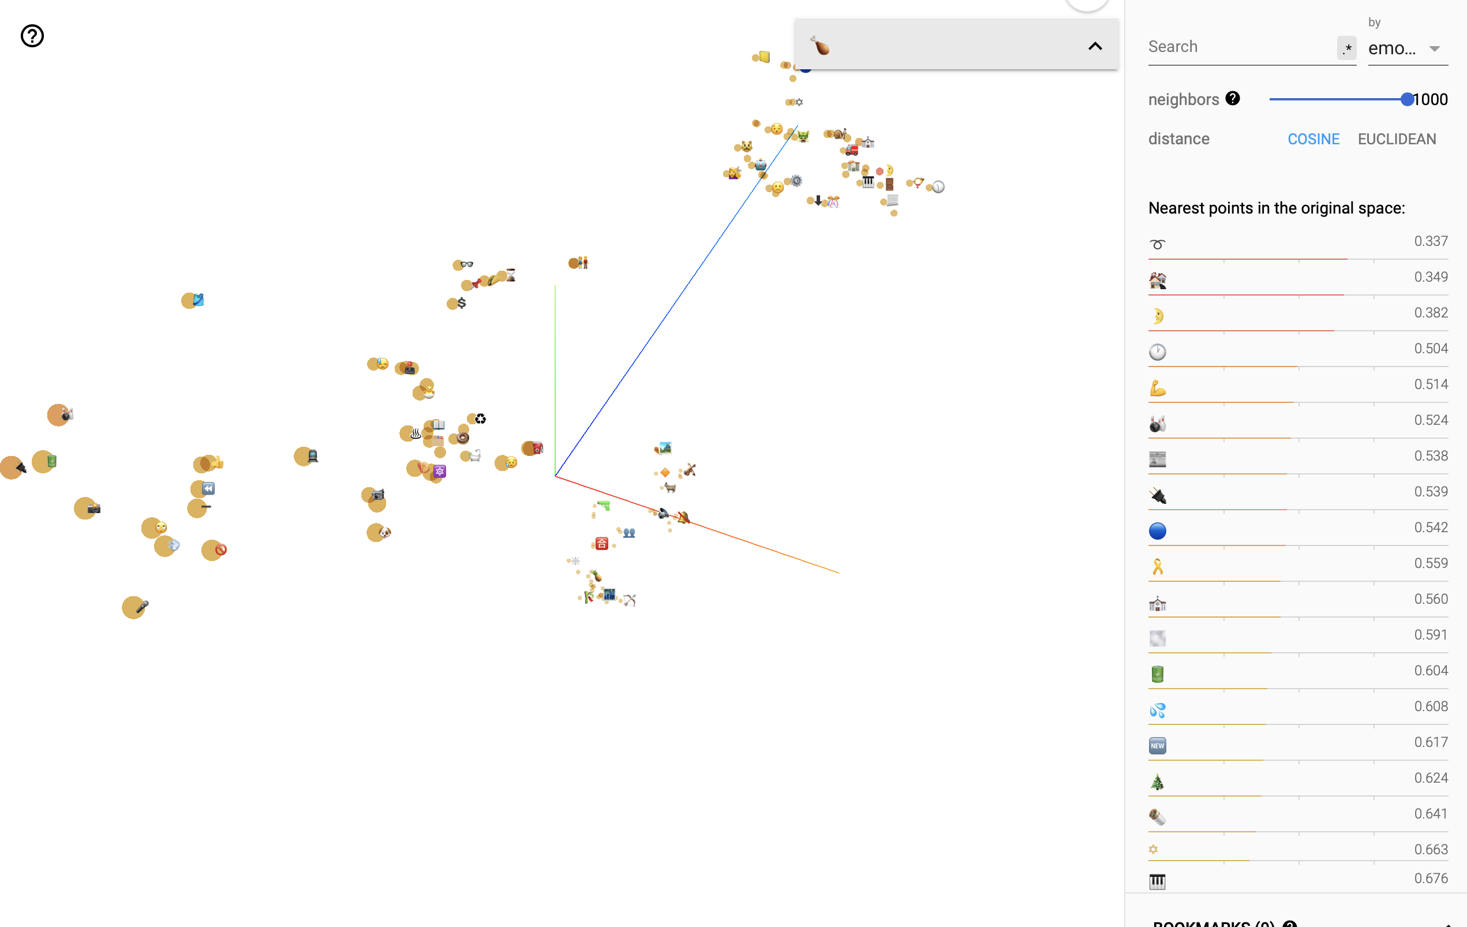Open the search-by field dropdown

click(x=1408, y=48)
